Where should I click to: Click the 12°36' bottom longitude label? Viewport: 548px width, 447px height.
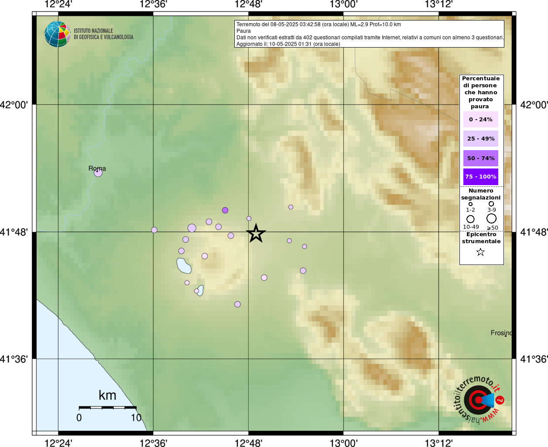pyautogui.click(x=153, y=443)
